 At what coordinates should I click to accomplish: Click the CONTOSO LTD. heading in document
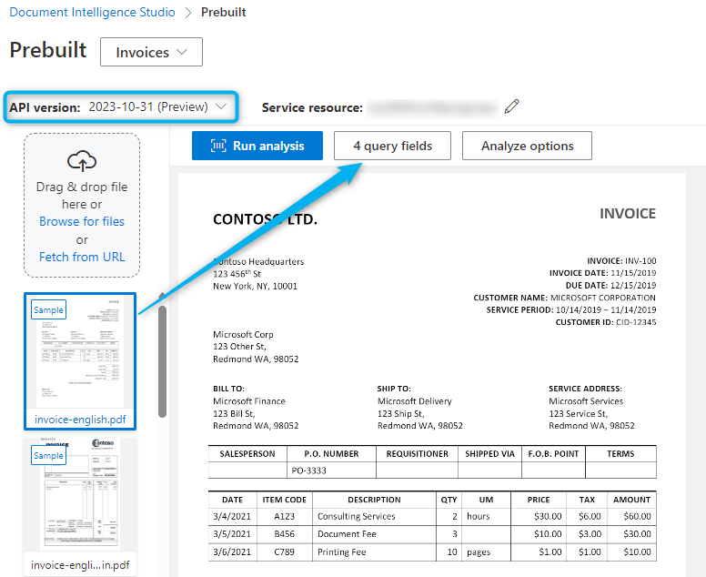(x=265, y=219)
